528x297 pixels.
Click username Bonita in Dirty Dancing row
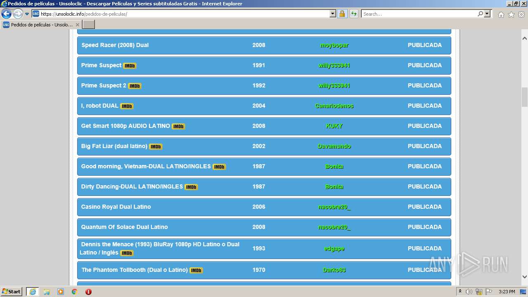pyautogui.click(x=334, y=187)
